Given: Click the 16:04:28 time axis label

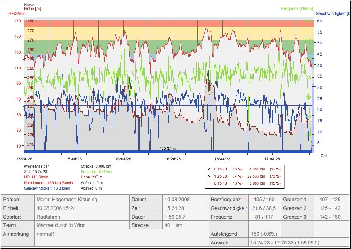Looking at the screenshot, I should point(123,159).
